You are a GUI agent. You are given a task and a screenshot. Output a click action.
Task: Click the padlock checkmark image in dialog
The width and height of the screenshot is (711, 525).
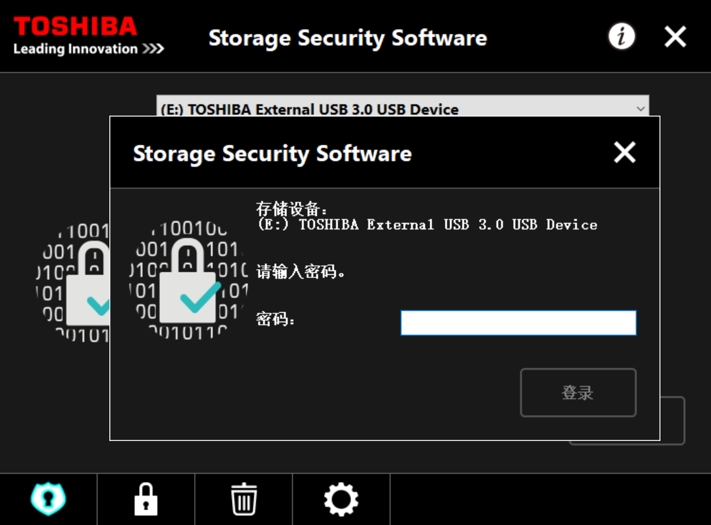[188, 280]
